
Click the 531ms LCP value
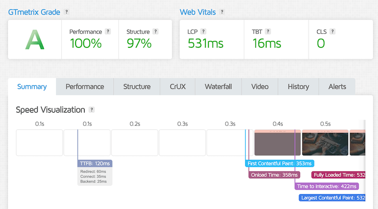[206, 44]
